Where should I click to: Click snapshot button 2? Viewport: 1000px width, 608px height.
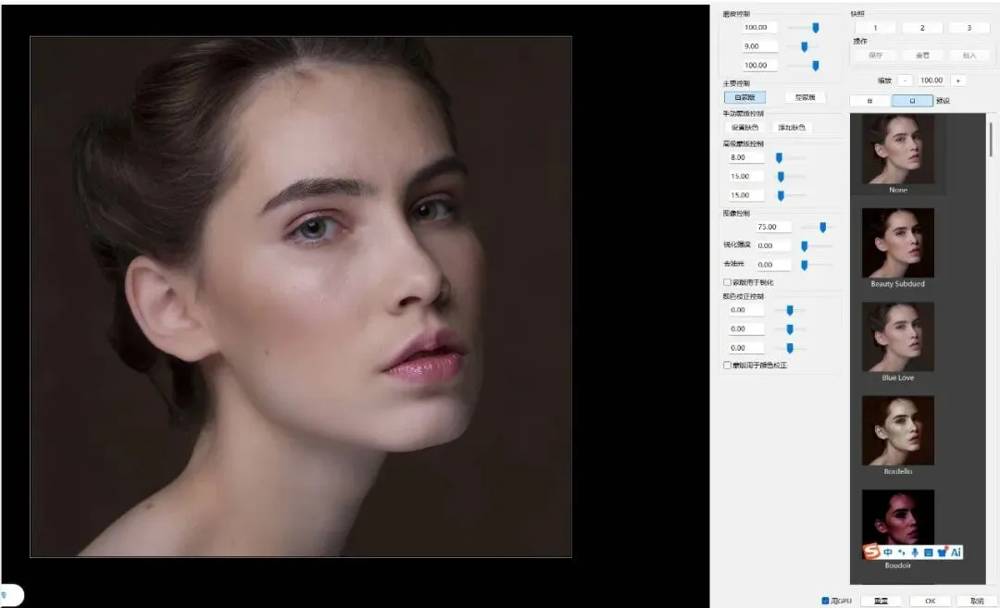(x=922, y=28)
